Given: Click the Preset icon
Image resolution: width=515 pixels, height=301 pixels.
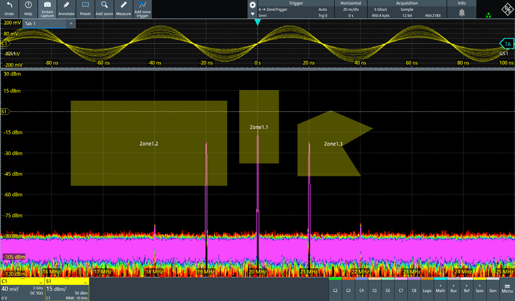Looking at the screenshot, I should pyautogui.click(x=85, y=9).
